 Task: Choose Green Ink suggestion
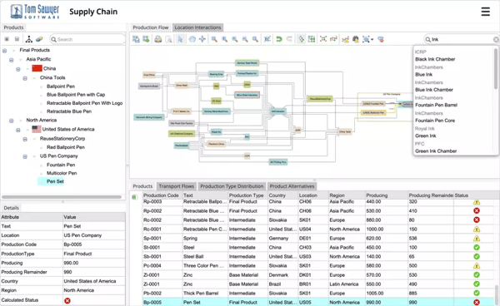tap(425, 136)
